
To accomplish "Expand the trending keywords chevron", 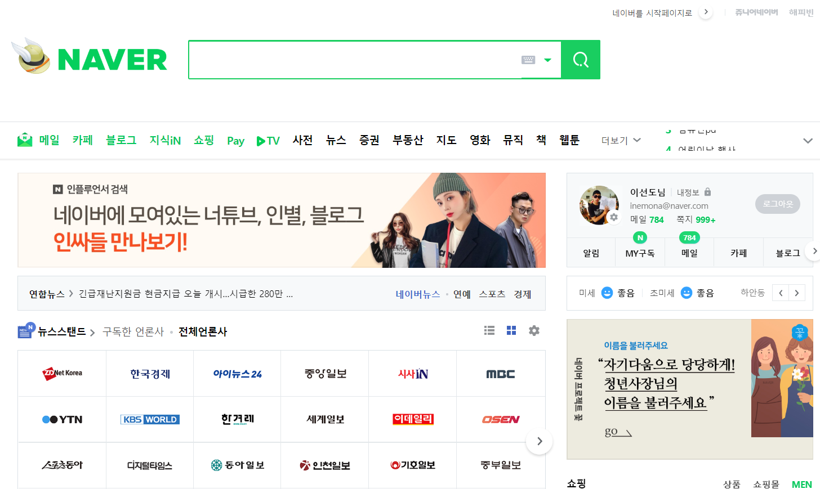I will (x=808, y=141).
